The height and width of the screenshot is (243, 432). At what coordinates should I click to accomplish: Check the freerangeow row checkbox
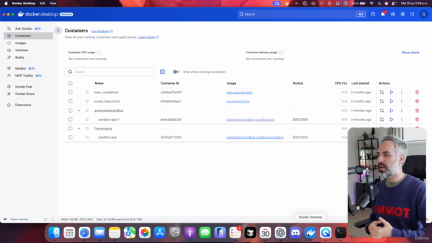coord(70,128)
